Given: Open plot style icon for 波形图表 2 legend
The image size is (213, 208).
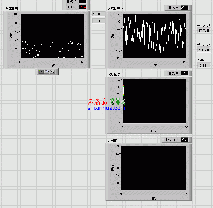Looking at the screenshot, I should pos(185,140).
